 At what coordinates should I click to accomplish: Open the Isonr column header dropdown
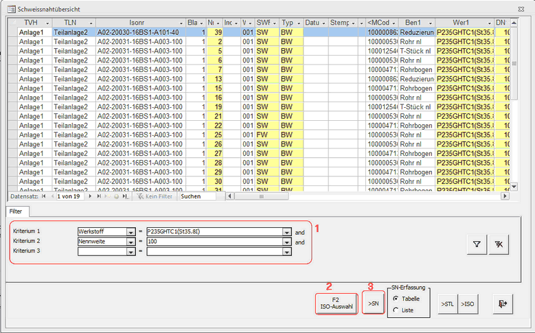point(181,23)
